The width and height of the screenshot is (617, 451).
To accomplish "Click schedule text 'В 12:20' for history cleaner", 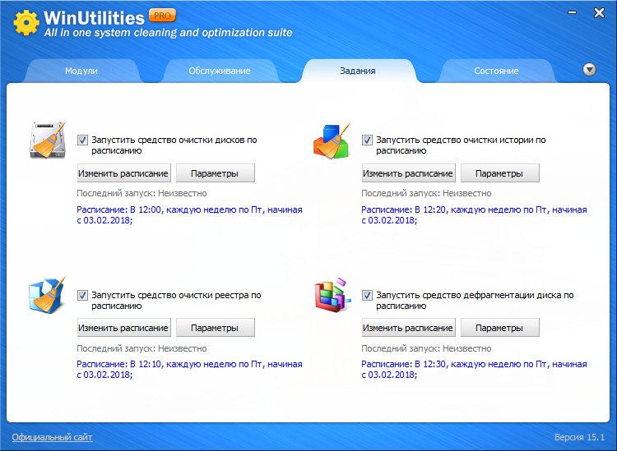I will click(430, 209).
